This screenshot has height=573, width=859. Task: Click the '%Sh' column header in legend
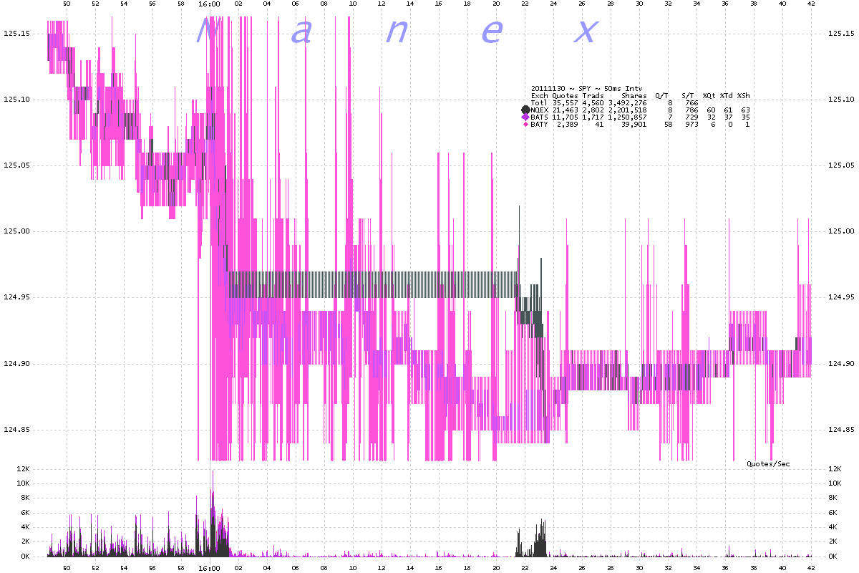pyautogui.click(x=743, y=95)
